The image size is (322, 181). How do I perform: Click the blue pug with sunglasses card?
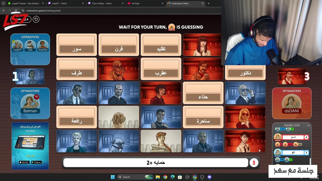119,141
